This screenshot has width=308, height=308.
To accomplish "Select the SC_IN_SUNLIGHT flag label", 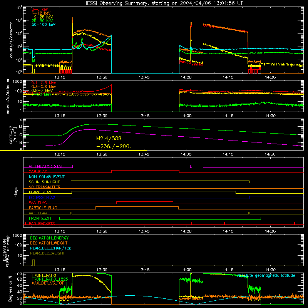I will (x=44, y=182).
